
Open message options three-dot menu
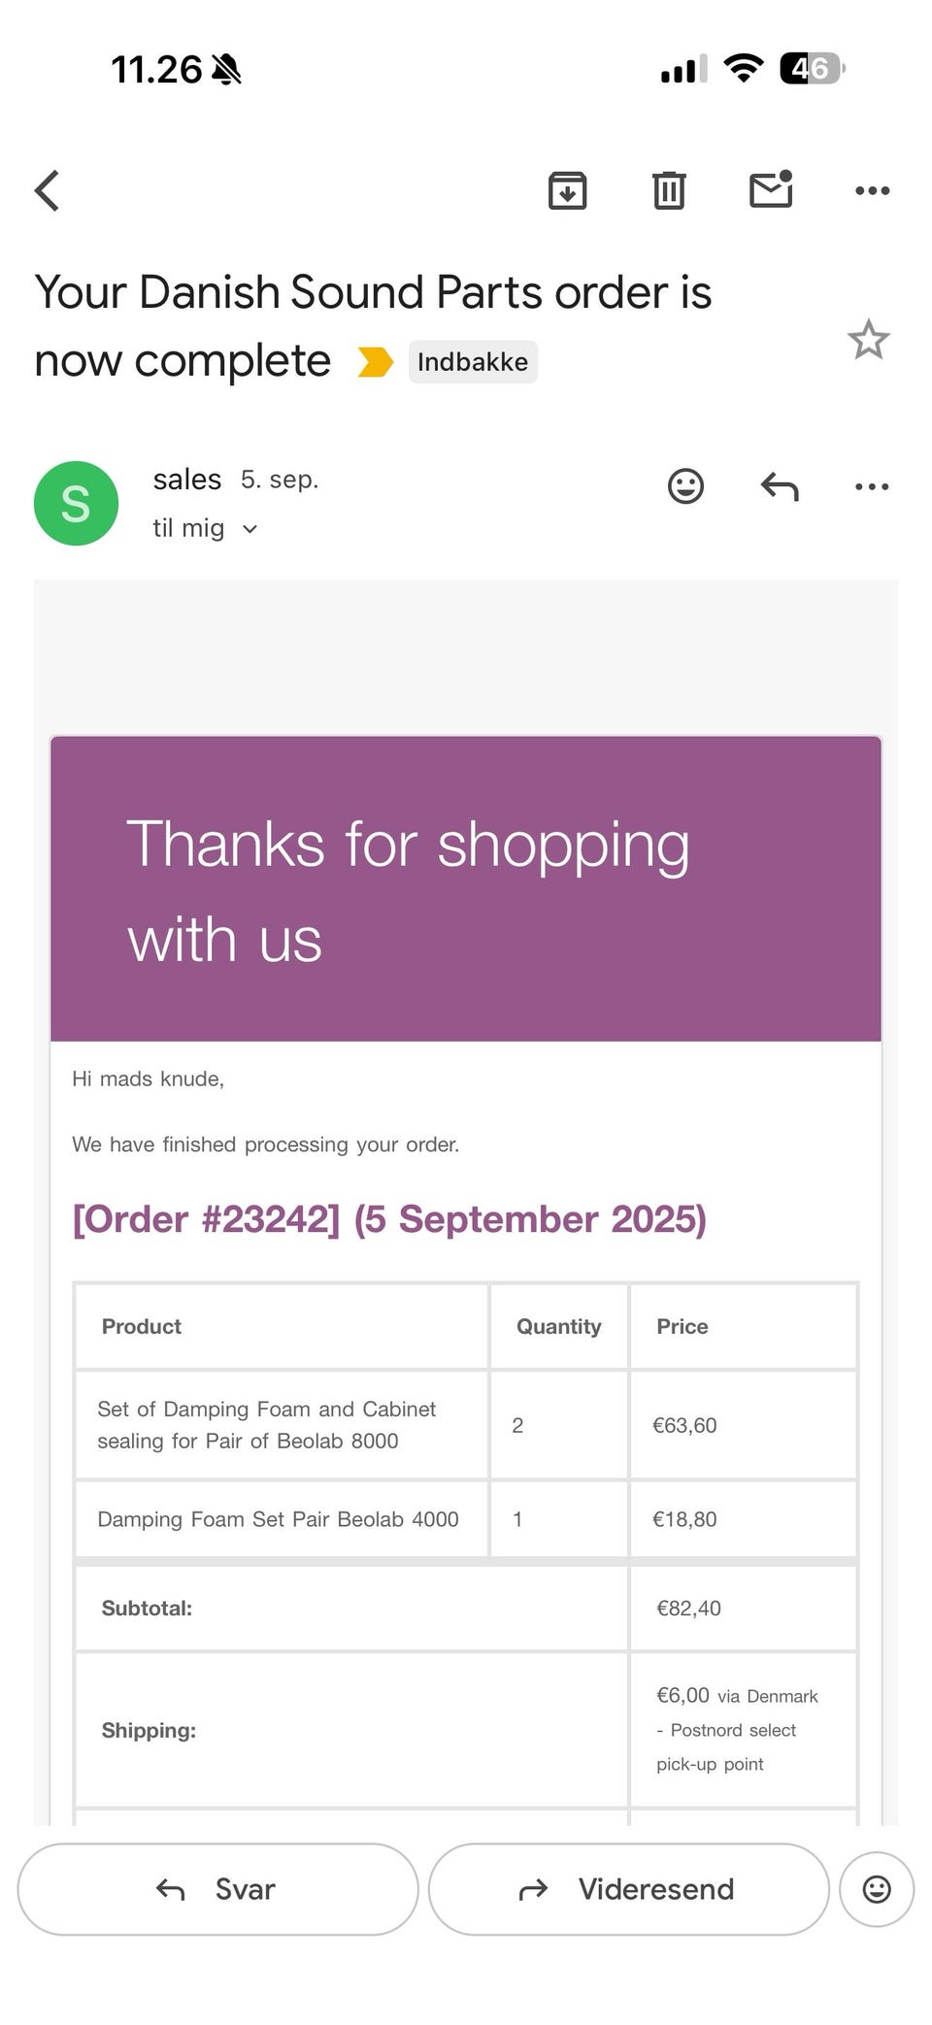pos(872,485)
